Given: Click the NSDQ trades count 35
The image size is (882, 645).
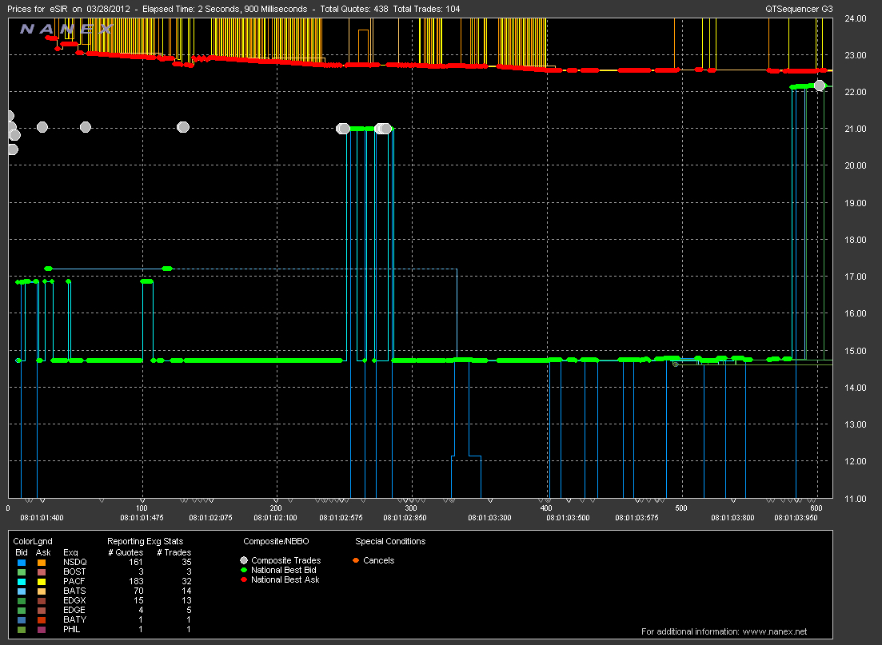Looking at the screenshot, I should click(x=186, y=563).
